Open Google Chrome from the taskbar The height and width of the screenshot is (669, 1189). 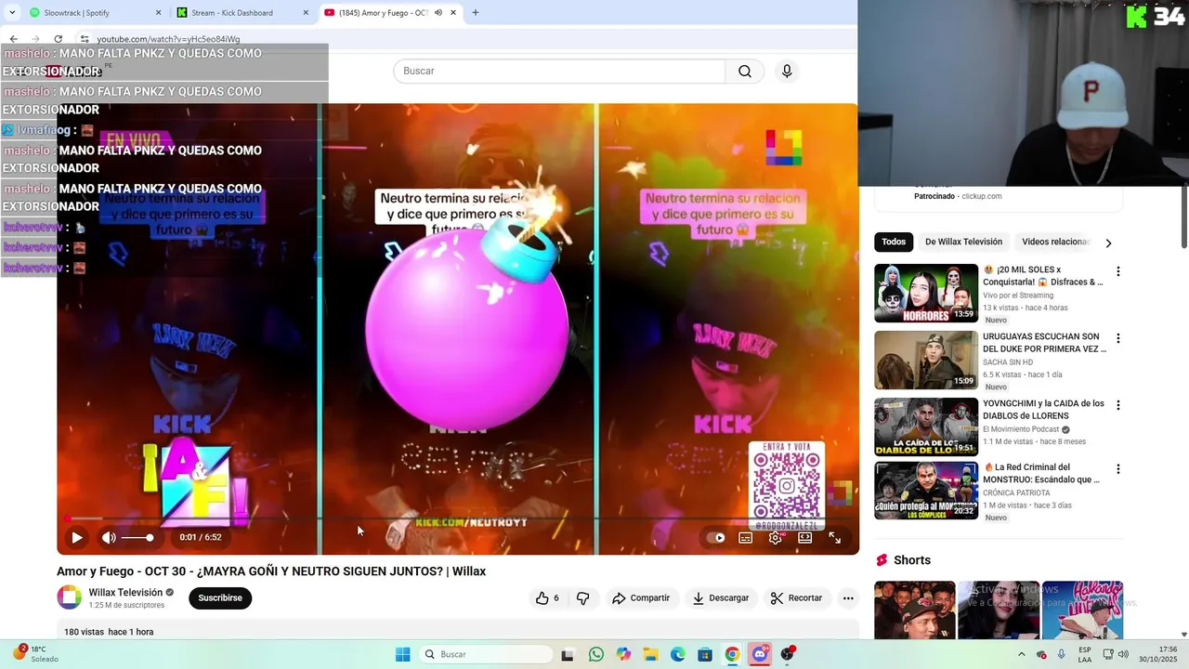coord(733,654)
